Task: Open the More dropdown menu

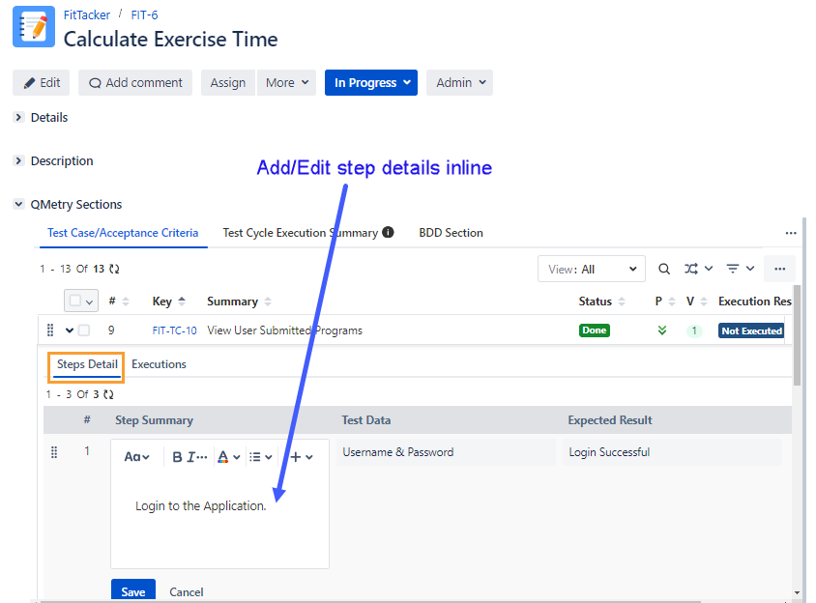Action: coord(287,83)
